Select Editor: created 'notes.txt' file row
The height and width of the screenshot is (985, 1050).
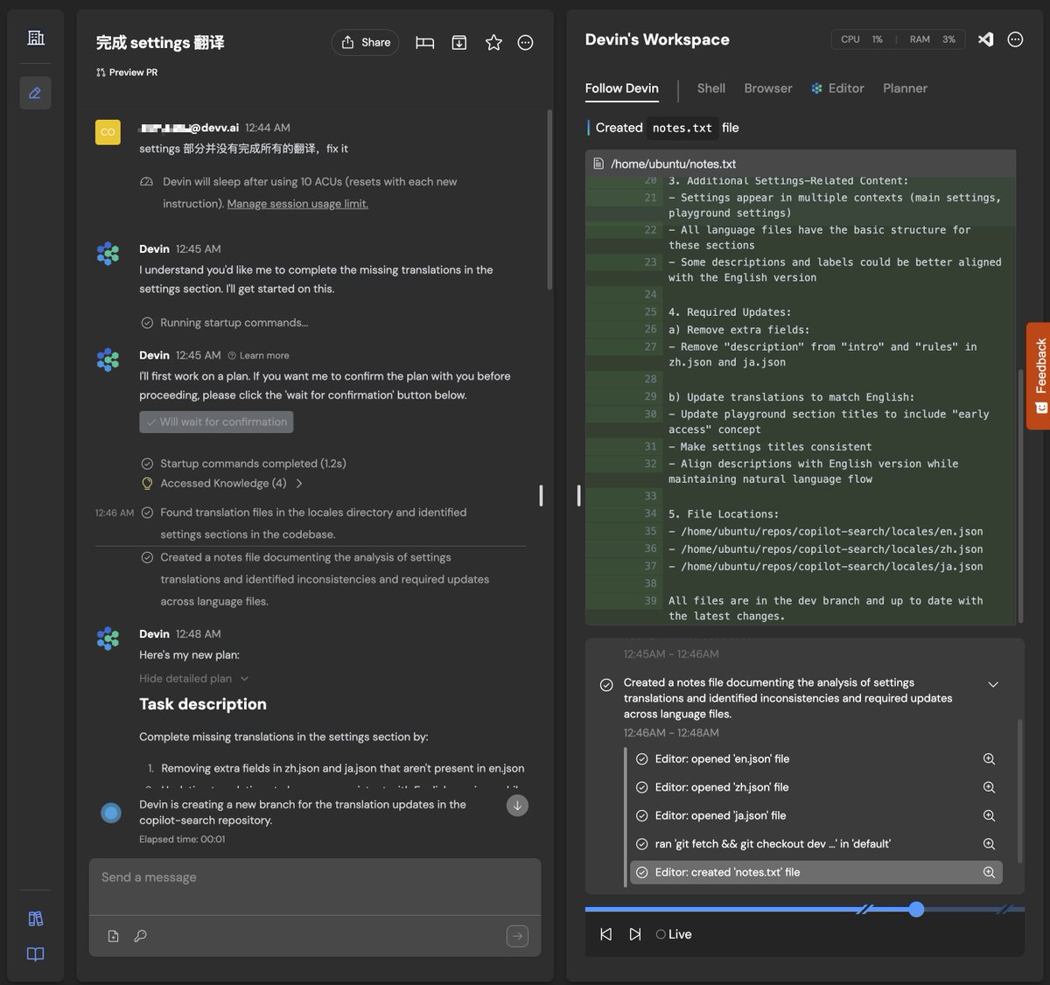(815, 872)
